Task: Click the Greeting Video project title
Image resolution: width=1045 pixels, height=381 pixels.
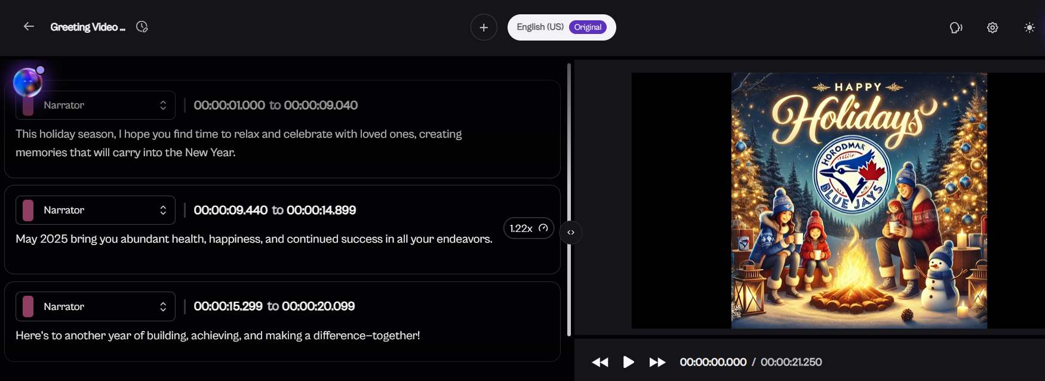Action: [x=88, y=27]
